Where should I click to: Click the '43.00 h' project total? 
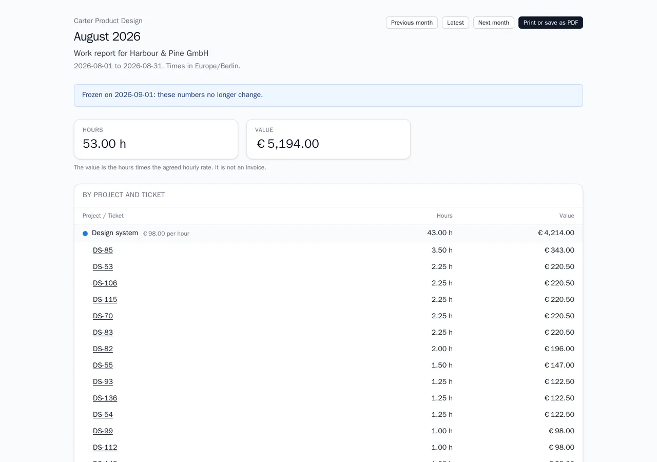(440, 233)
